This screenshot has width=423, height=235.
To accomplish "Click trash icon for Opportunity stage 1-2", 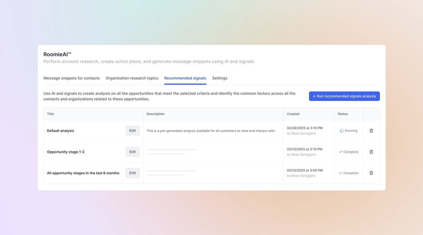I will [x=371, y=152].
